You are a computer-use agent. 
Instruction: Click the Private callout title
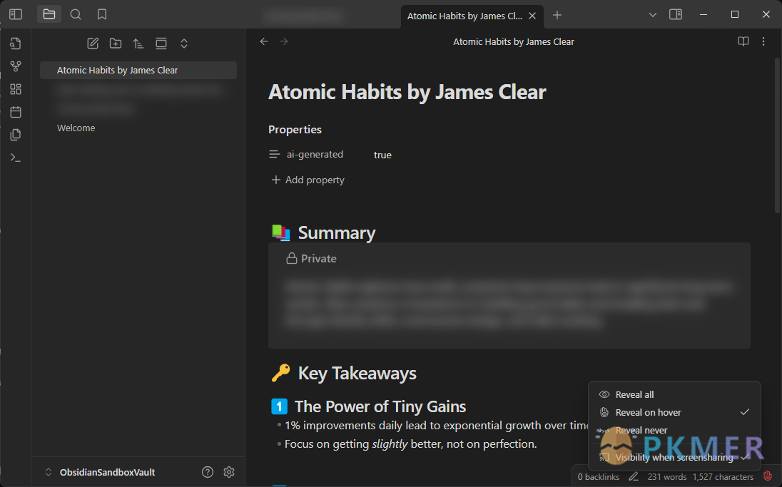coord(319,259)
